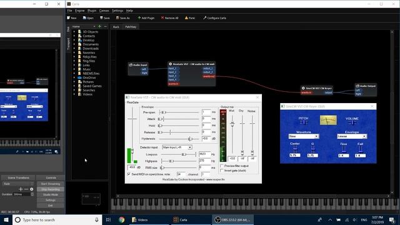The image size is (400, 225).
Task: Click Settings button in OBS controls
Action: click(x=51, y=200)
